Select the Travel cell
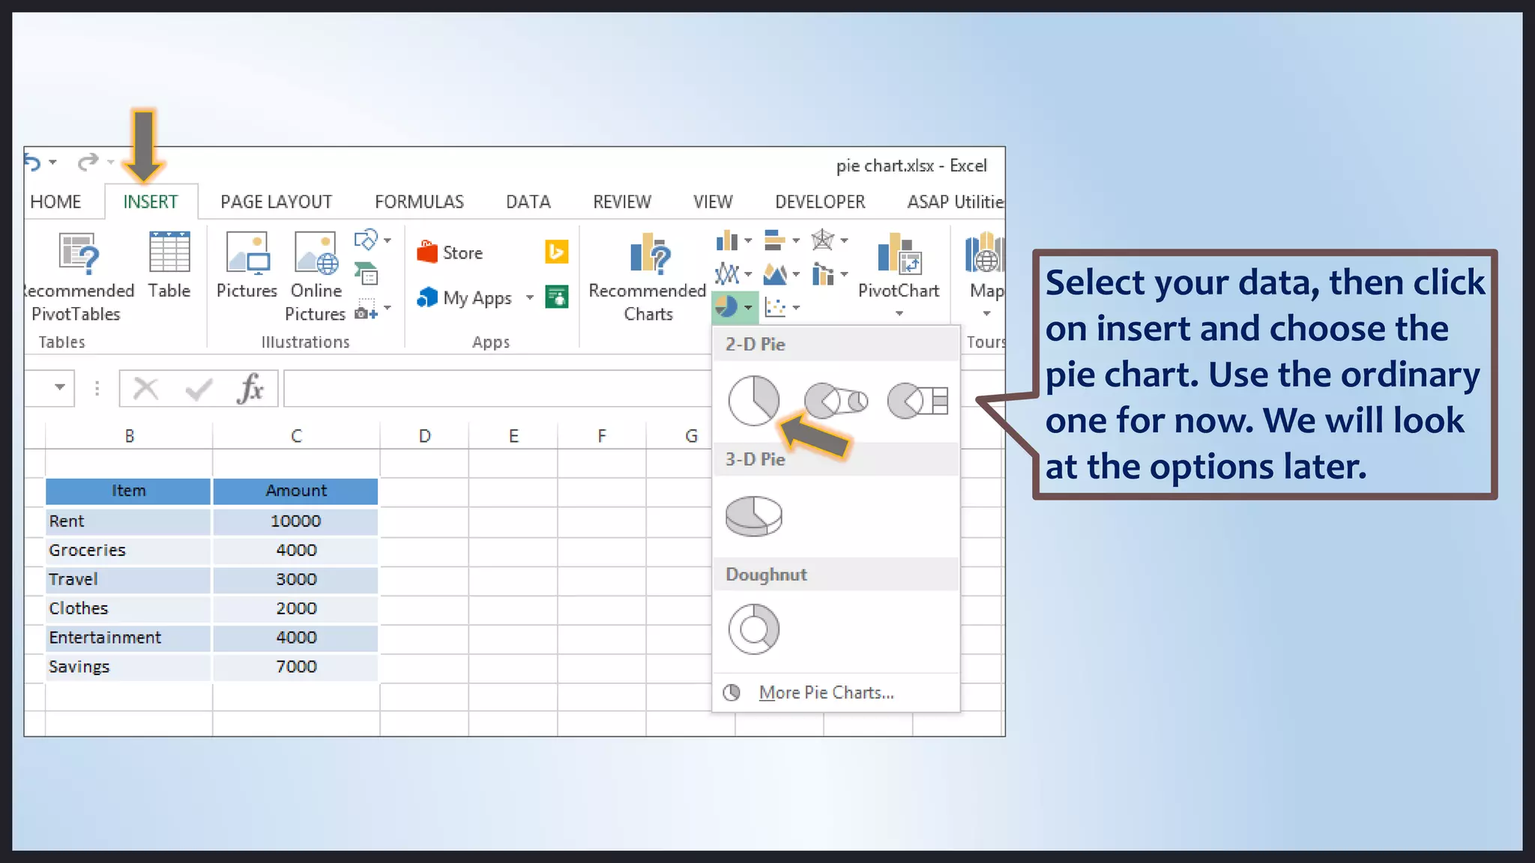 (128, 580)
